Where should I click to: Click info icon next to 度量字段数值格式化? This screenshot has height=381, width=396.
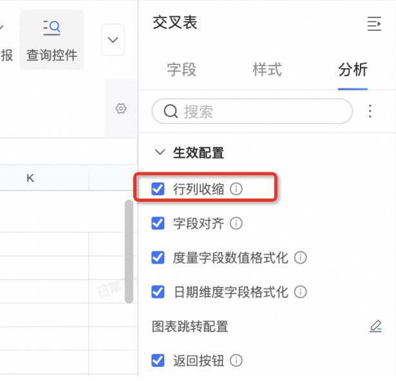pos(300,258)
